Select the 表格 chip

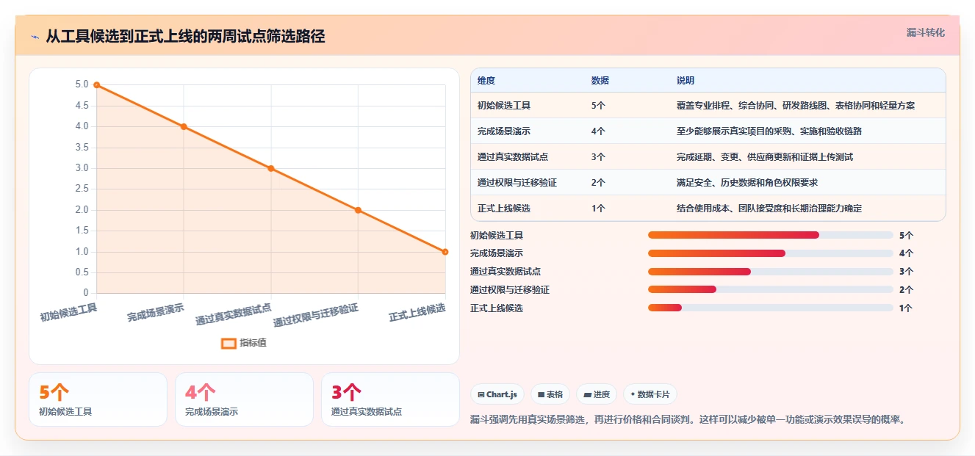coord(550,394)
